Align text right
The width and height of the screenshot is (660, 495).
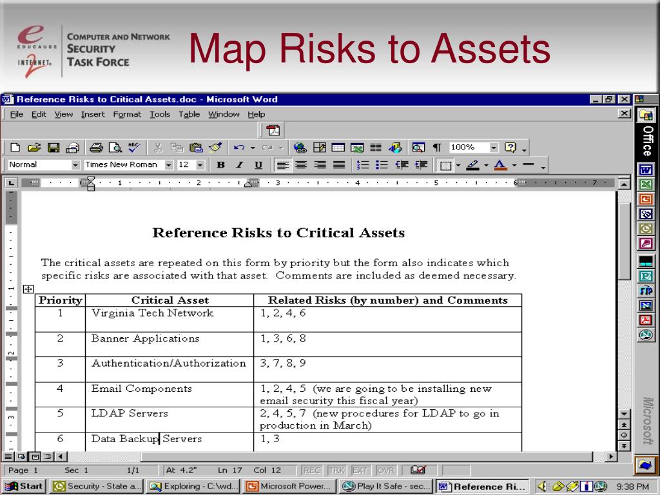[x=320, y=165]
